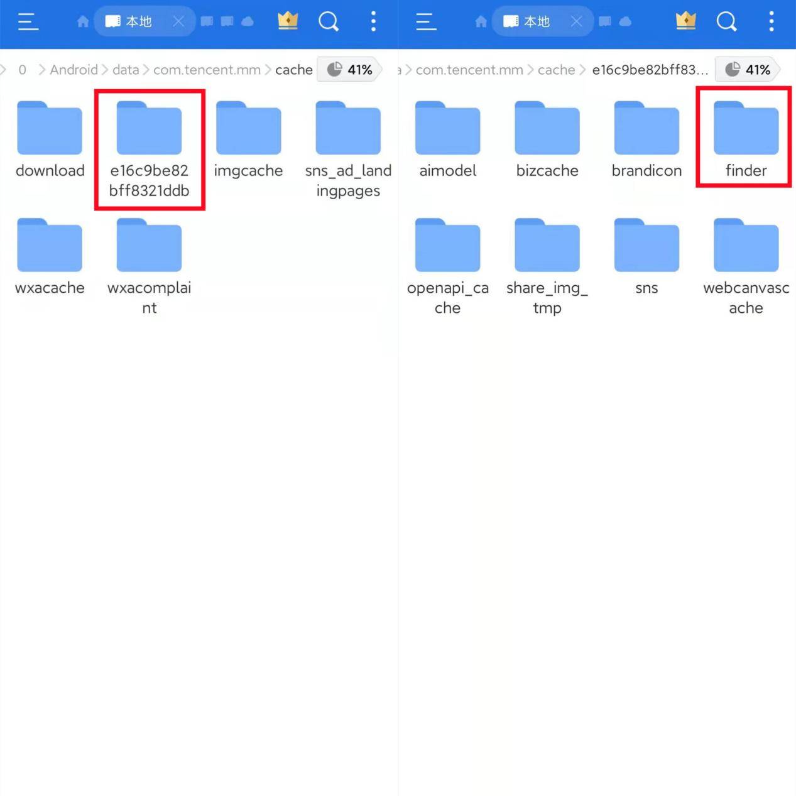Open the webcanvascache folder
This screenshot has height=796, width=796.
click(746, 266)
